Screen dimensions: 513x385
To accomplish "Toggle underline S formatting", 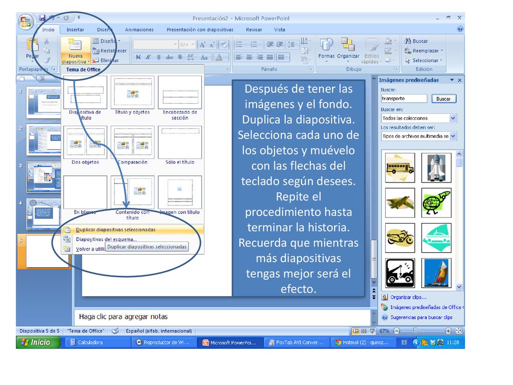I will 159,57.
